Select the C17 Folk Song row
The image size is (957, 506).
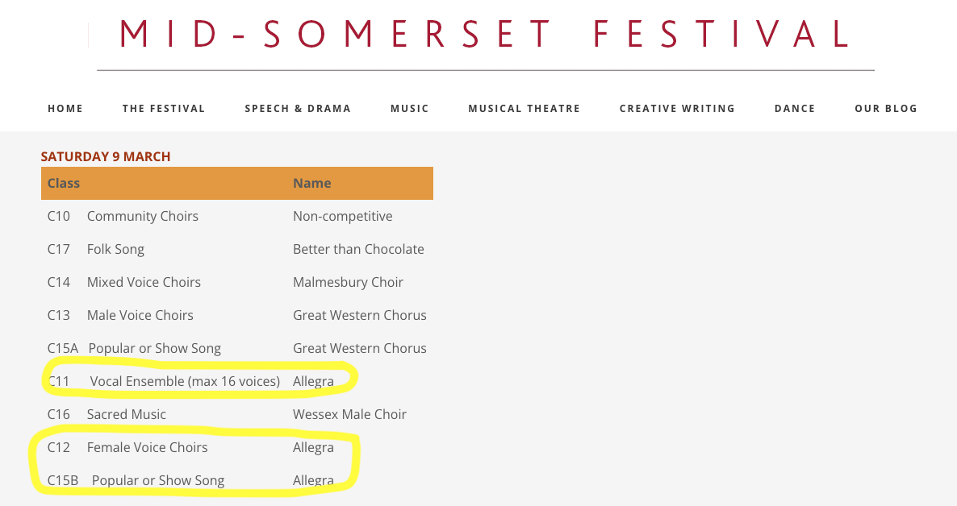pos(236,249)
